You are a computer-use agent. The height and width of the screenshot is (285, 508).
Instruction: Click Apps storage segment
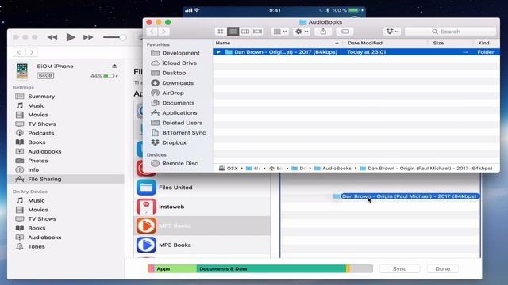pos(175,269)
